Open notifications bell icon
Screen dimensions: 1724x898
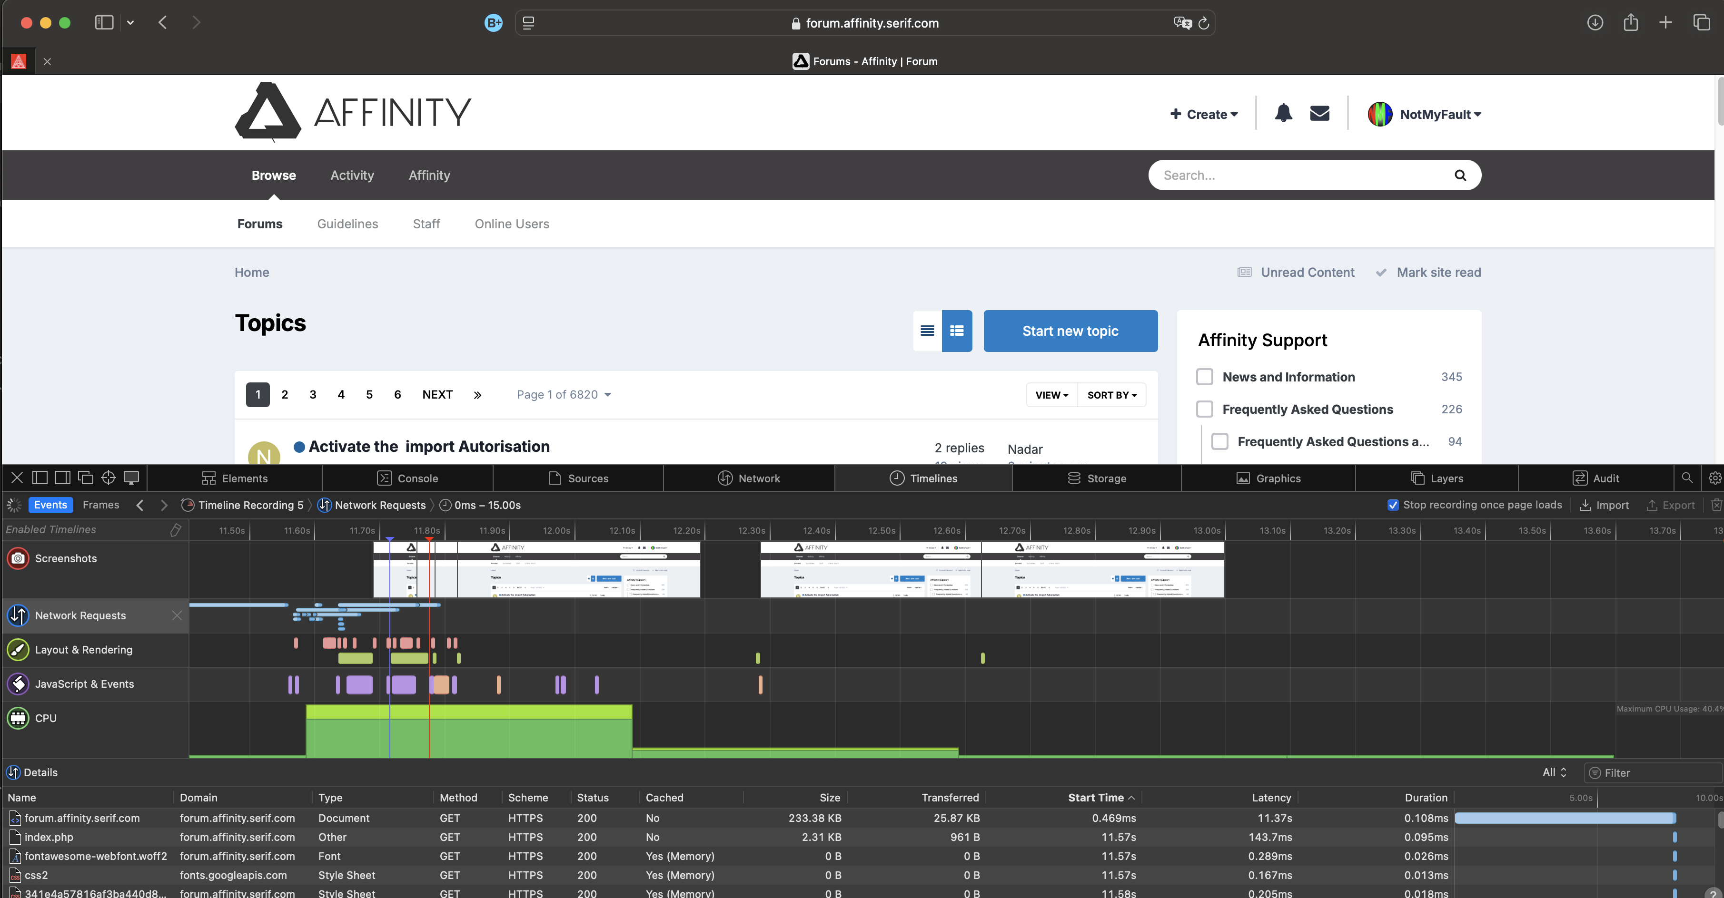1283,113
